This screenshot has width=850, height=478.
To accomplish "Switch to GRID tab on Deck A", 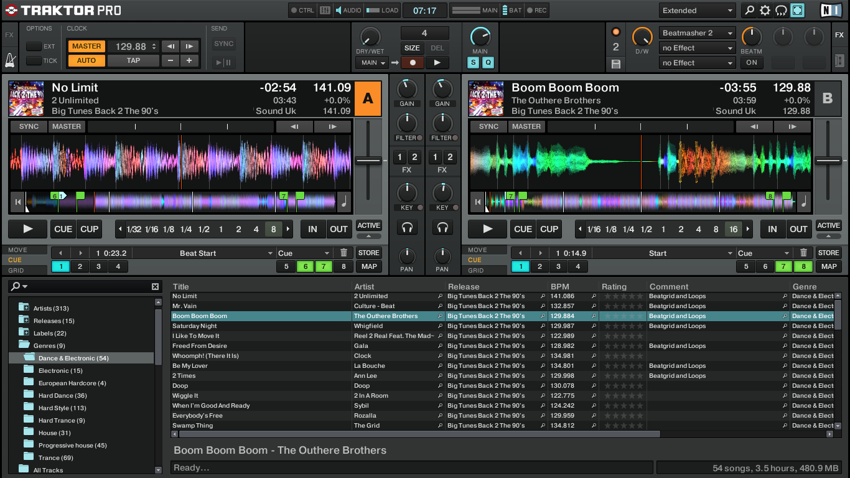I will [16, 270].
